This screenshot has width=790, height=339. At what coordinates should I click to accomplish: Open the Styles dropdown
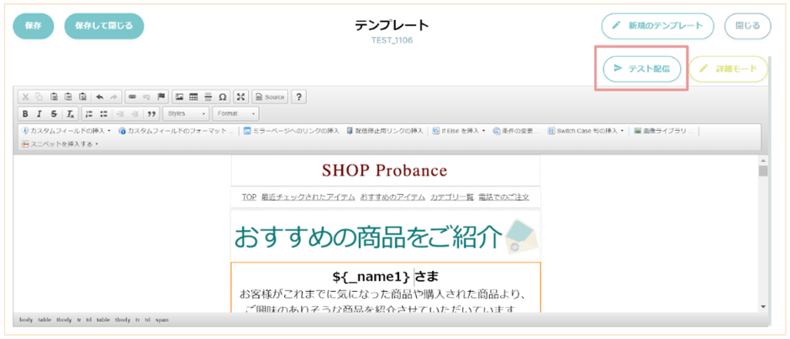click(x=186, y=113)
